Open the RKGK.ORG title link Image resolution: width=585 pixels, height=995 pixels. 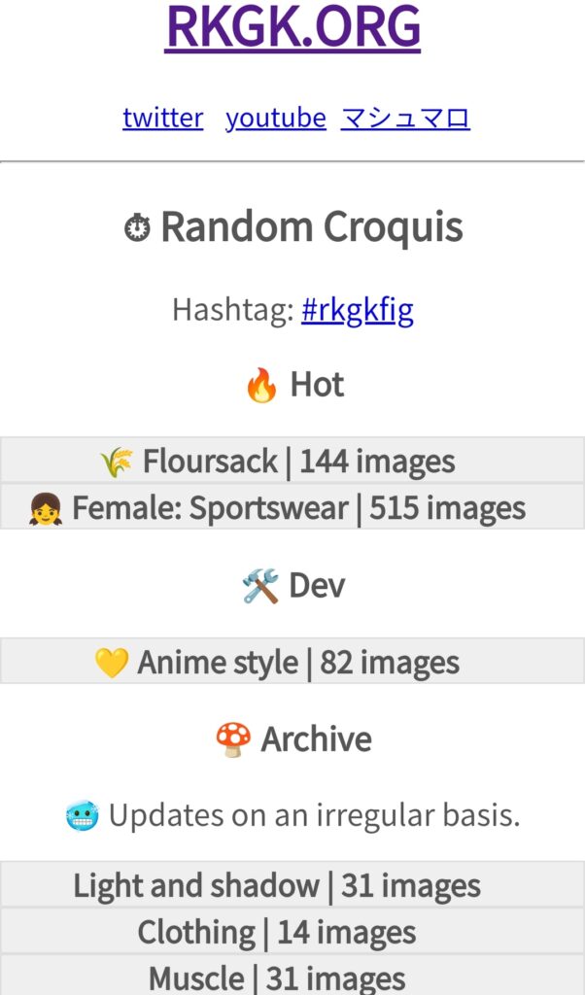click(292, 26)
